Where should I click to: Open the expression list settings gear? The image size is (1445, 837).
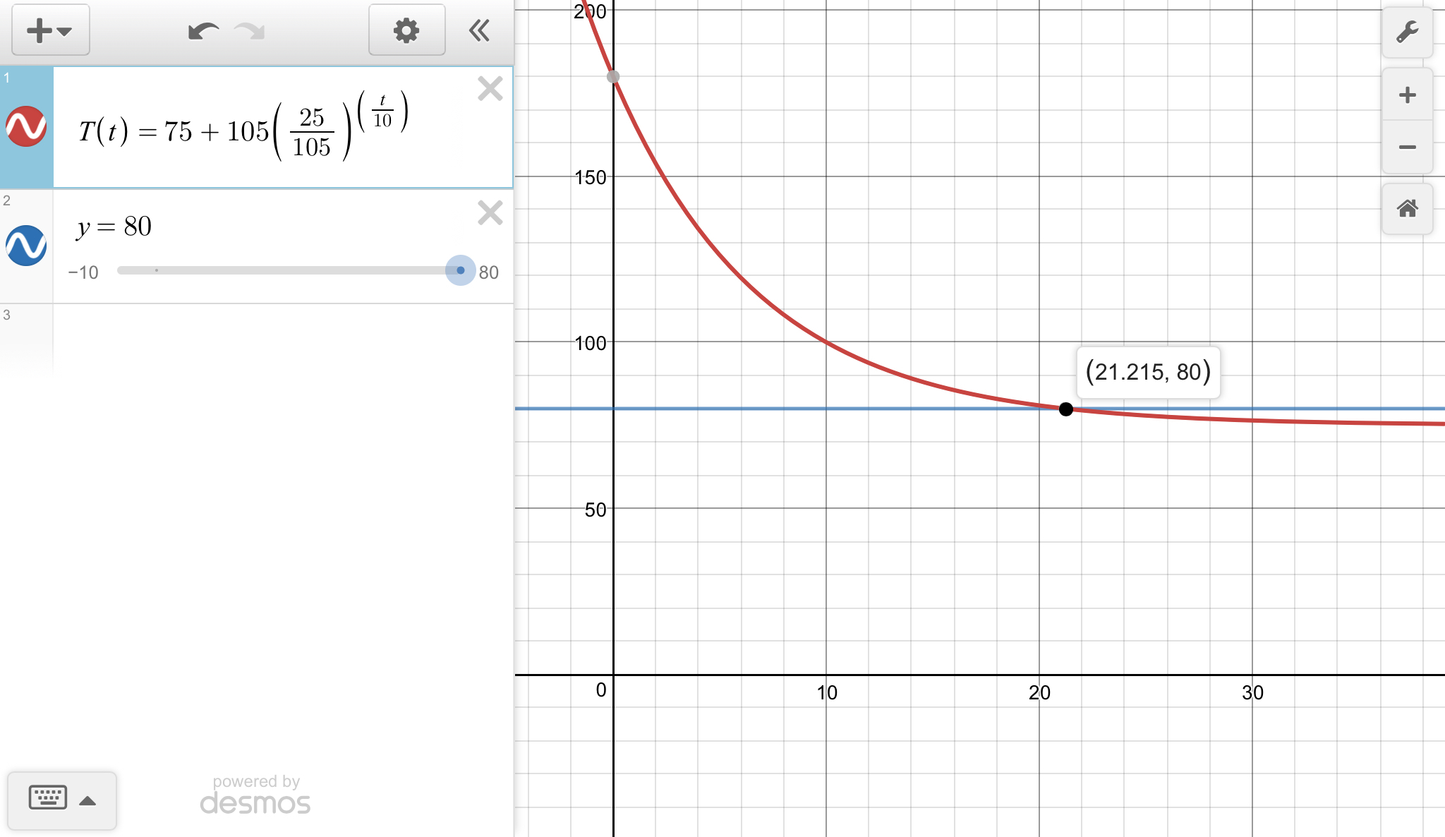click(x=406, y=30)
